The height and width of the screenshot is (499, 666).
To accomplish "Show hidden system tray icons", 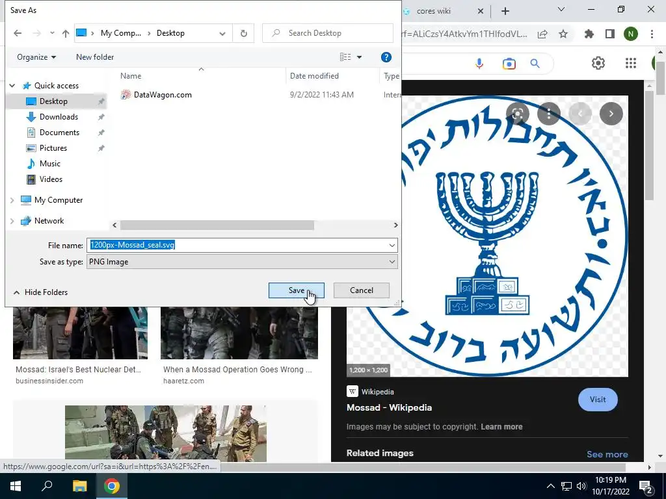I will pyautogui.click(x=550, y=486).
